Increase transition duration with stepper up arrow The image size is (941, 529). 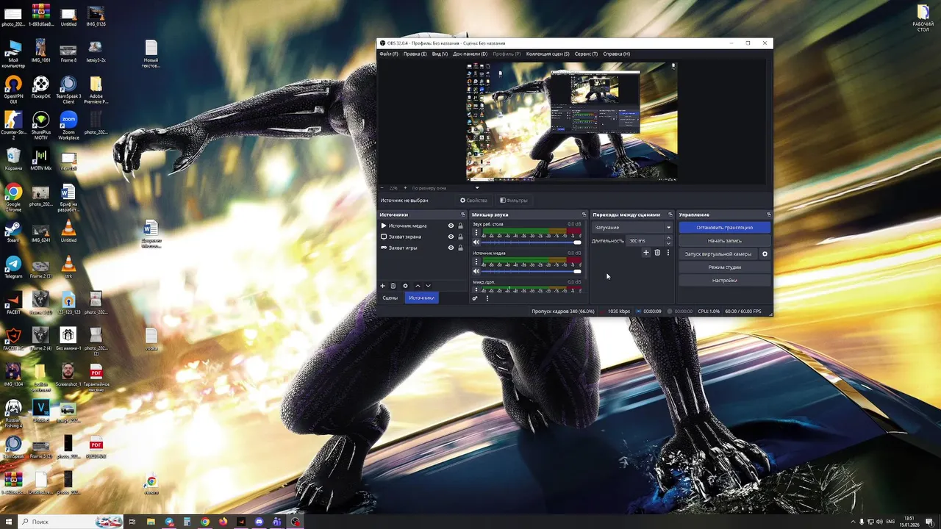(668, 238)
